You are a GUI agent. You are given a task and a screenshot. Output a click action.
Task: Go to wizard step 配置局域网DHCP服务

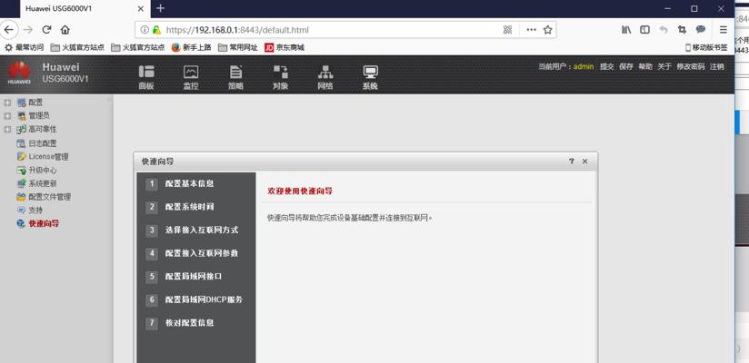[x=203, y=299]
